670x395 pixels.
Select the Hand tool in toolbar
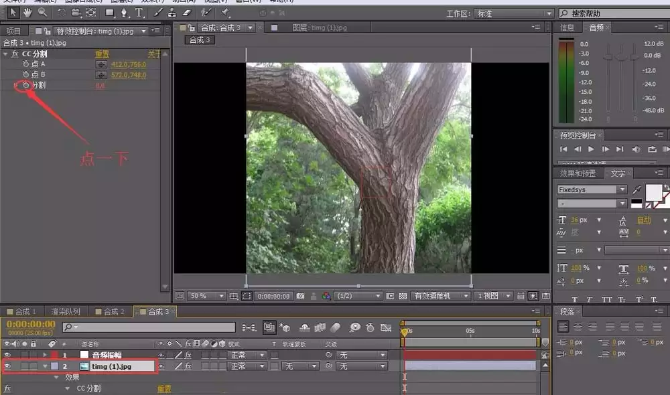coord(27,13)
